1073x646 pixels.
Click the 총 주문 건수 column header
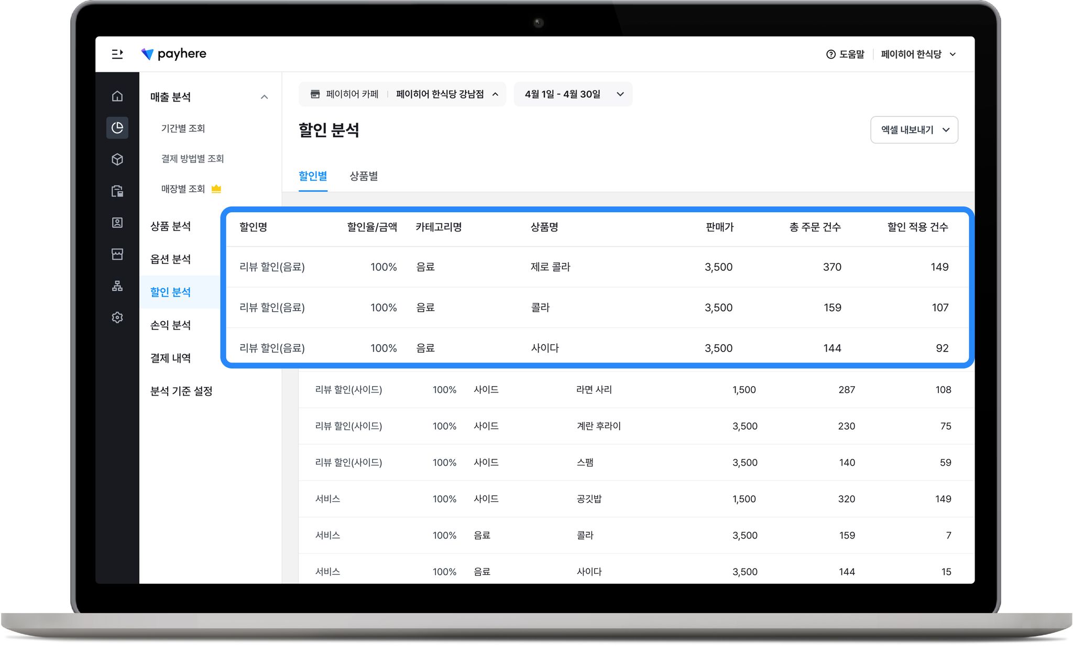[815, 227]
